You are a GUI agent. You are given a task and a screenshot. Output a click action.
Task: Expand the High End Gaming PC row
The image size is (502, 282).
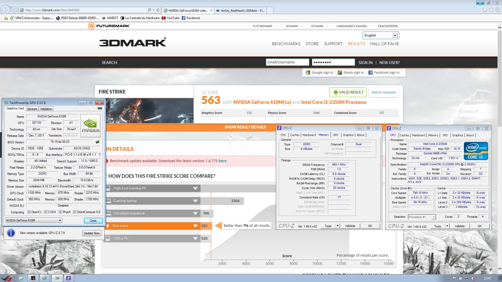pos(195,188)
